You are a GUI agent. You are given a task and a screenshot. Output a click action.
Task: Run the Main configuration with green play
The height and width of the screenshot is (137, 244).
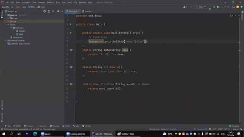210,7
